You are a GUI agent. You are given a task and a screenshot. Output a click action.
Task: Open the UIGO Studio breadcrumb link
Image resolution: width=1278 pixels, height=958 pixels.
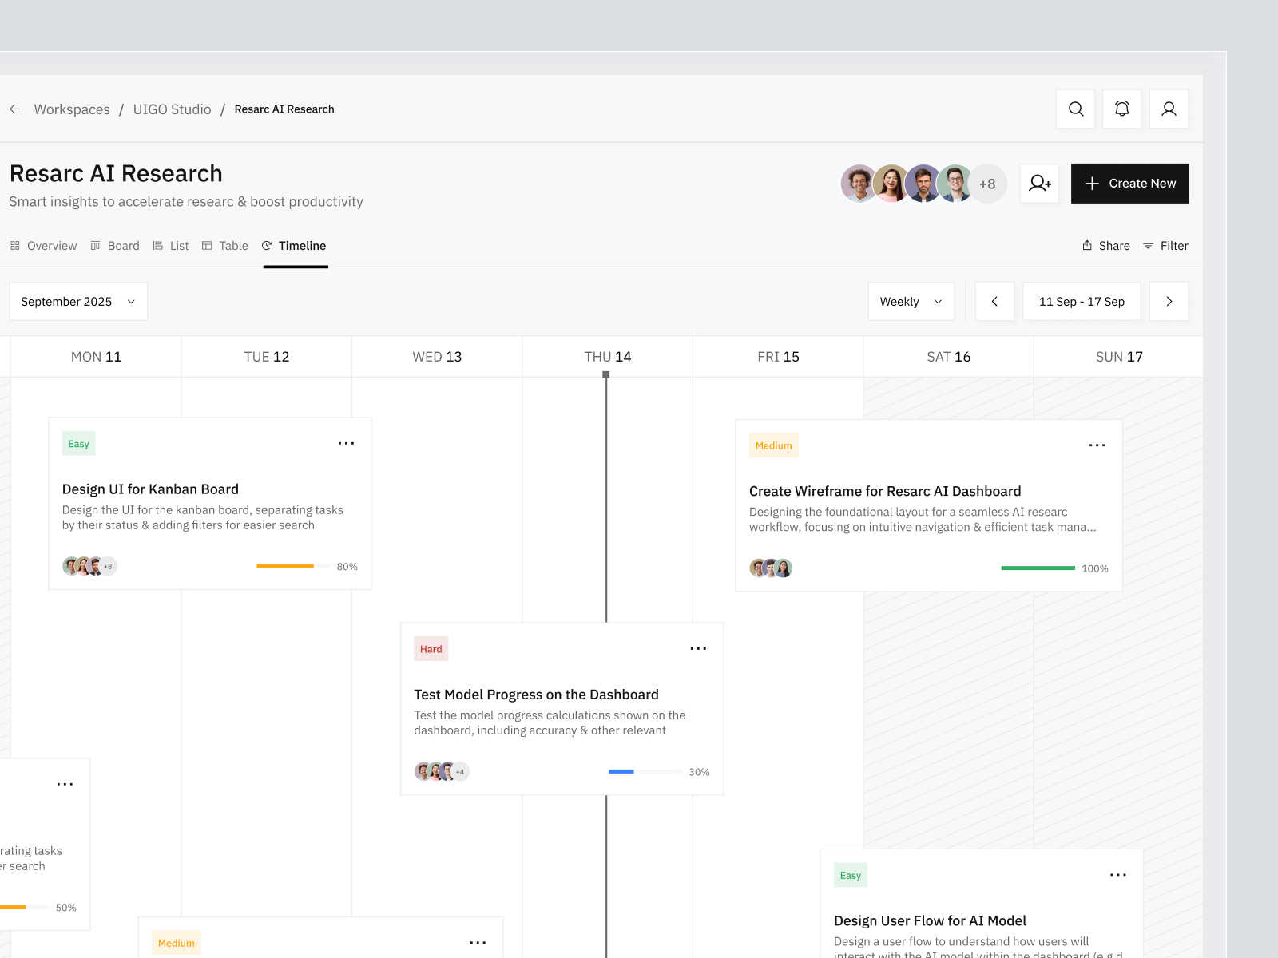pos(172,109)
